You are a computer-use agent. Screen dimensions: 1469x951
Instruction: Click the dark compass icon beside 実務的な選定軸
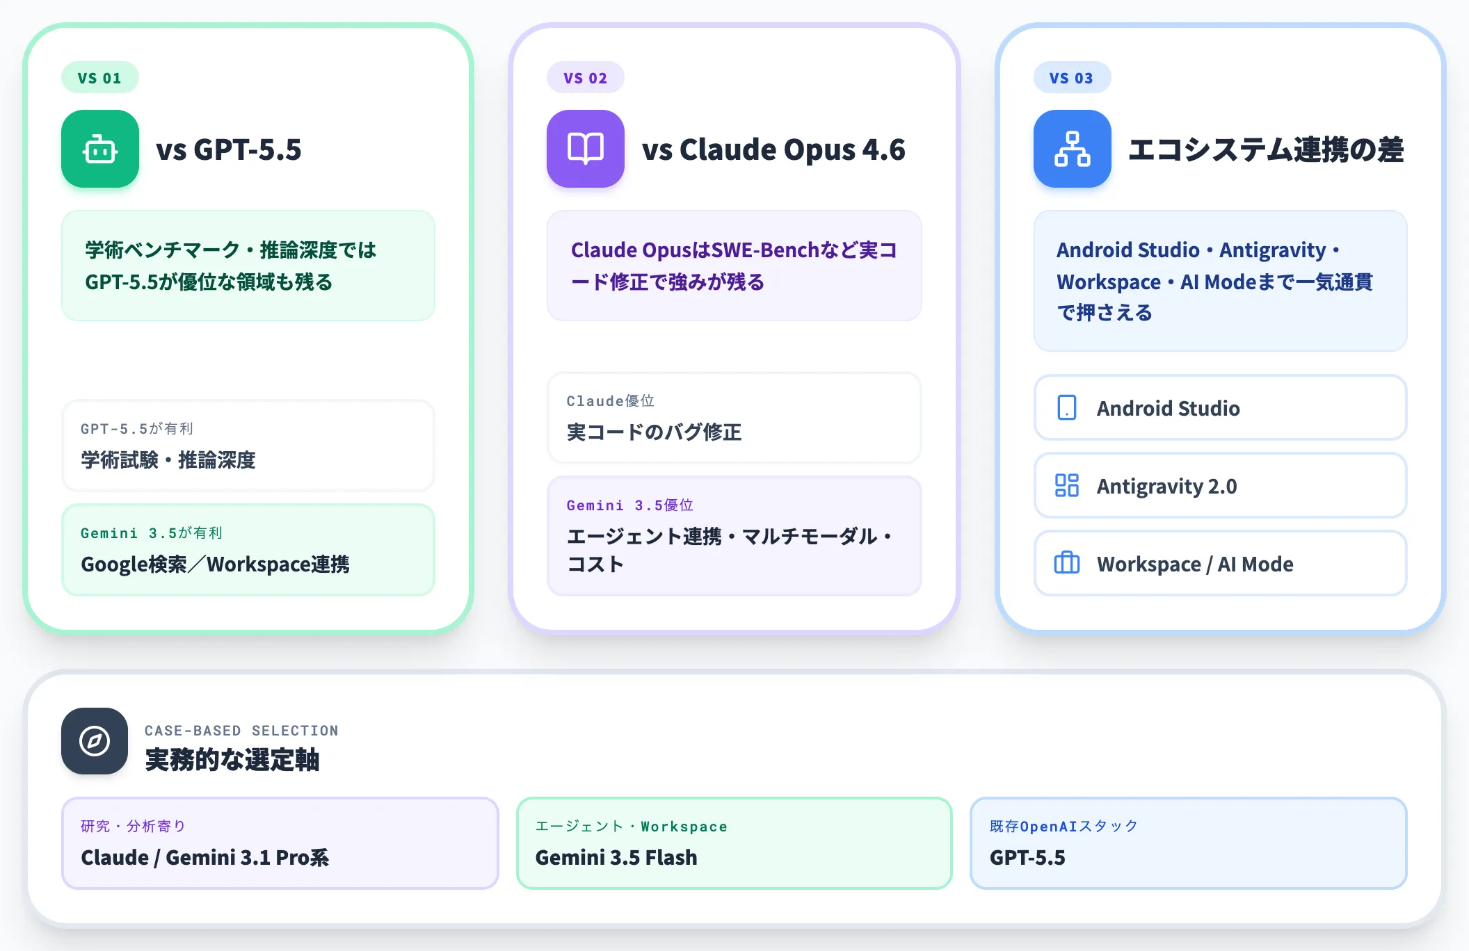click(95, 741)
